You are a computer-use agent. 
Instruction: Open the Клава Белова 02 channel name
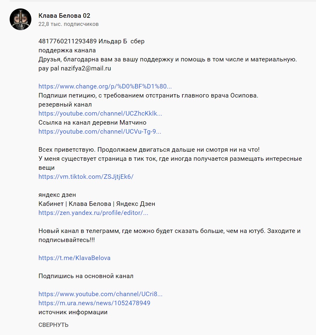pyautogui.click(x=64, y=16)
